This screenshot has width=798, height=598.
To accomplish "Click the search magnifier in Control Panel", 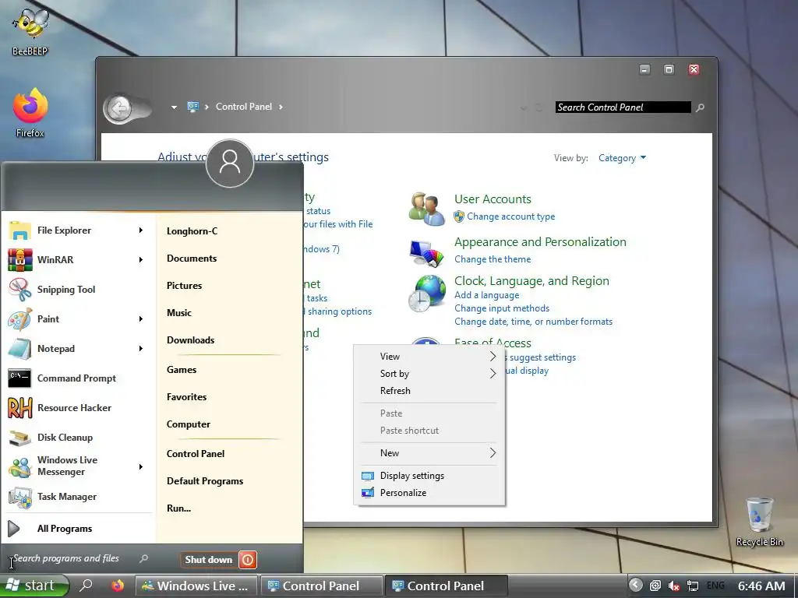I will 701,107.
